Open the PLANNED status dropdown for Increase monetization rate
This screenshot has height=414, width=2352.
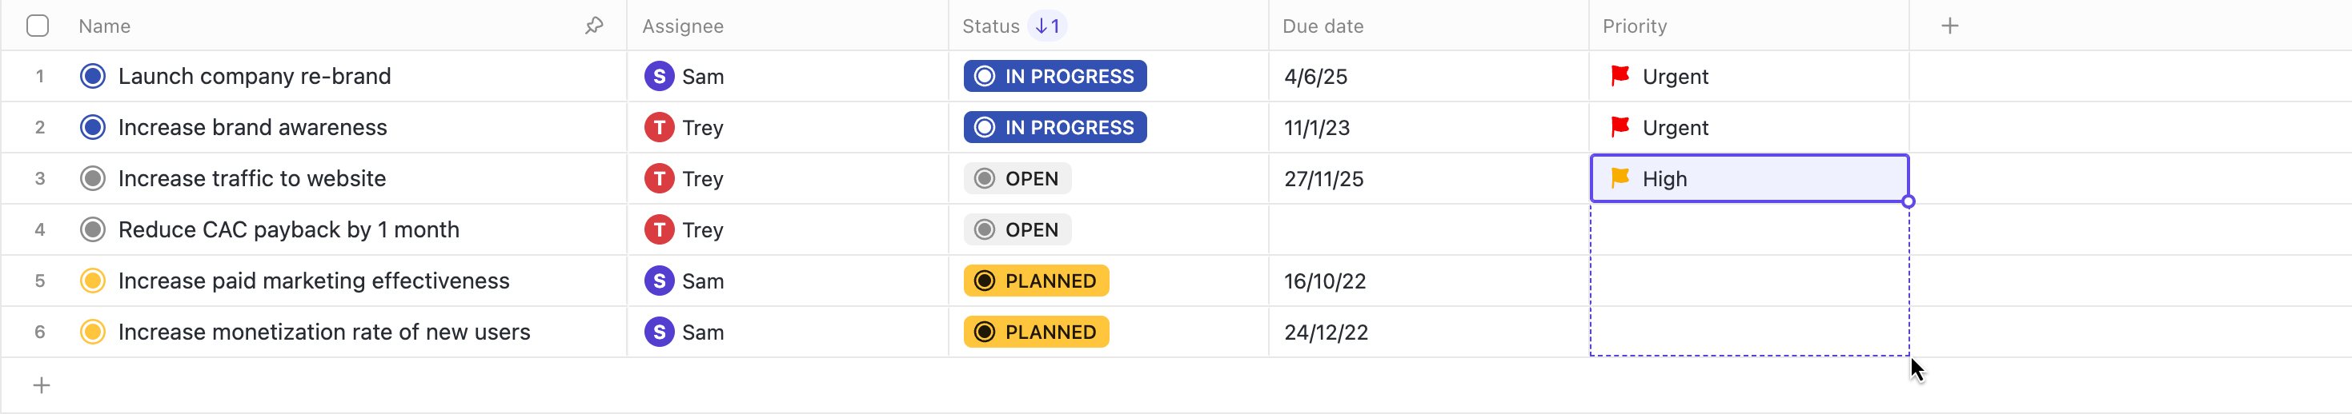tap(1035, 332)
